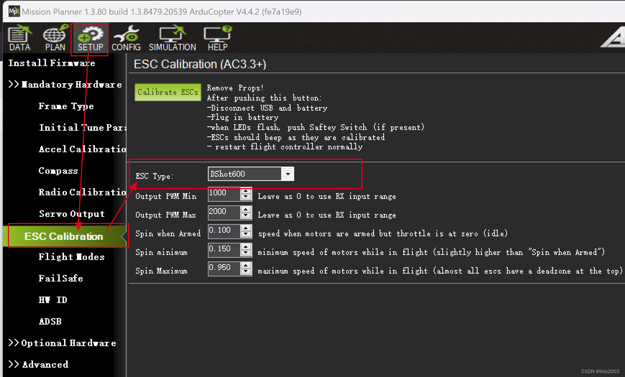Increase Output PWM Min with up arrow
Image resolution: width=625 pixels, height=377 pixels.
point(246,191)
